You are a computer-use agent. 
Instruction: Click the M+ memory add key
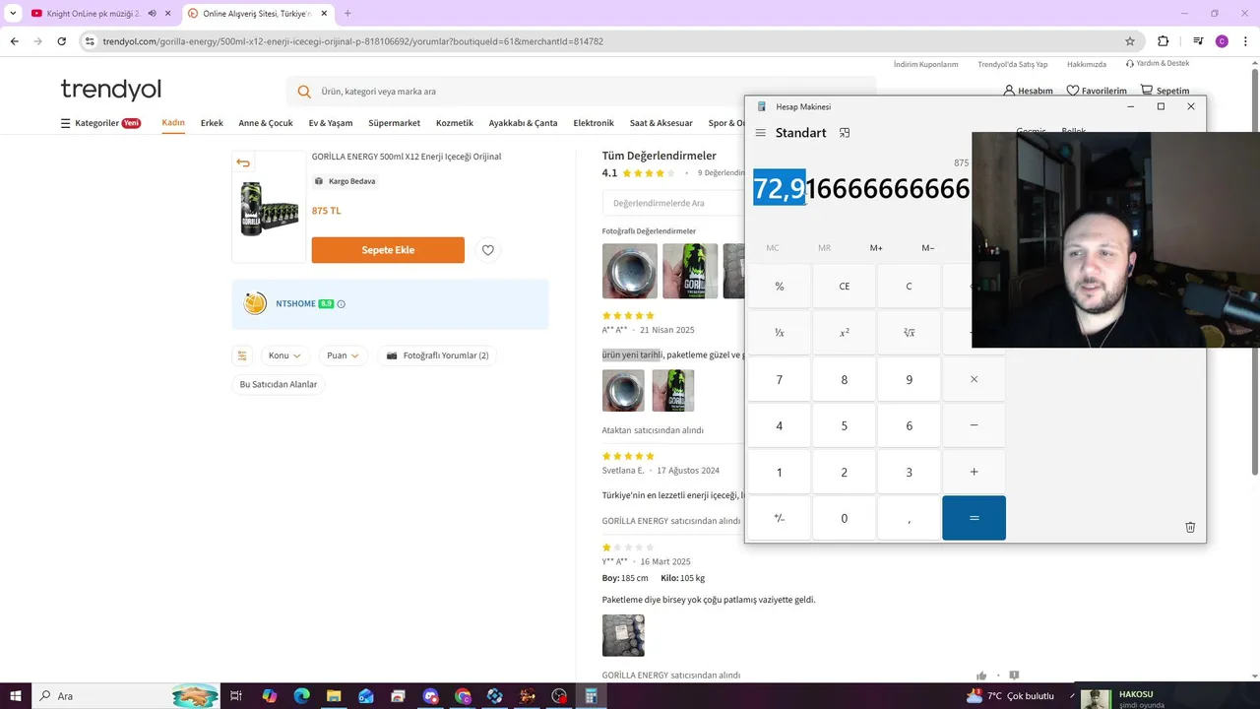tap(876, 248)
